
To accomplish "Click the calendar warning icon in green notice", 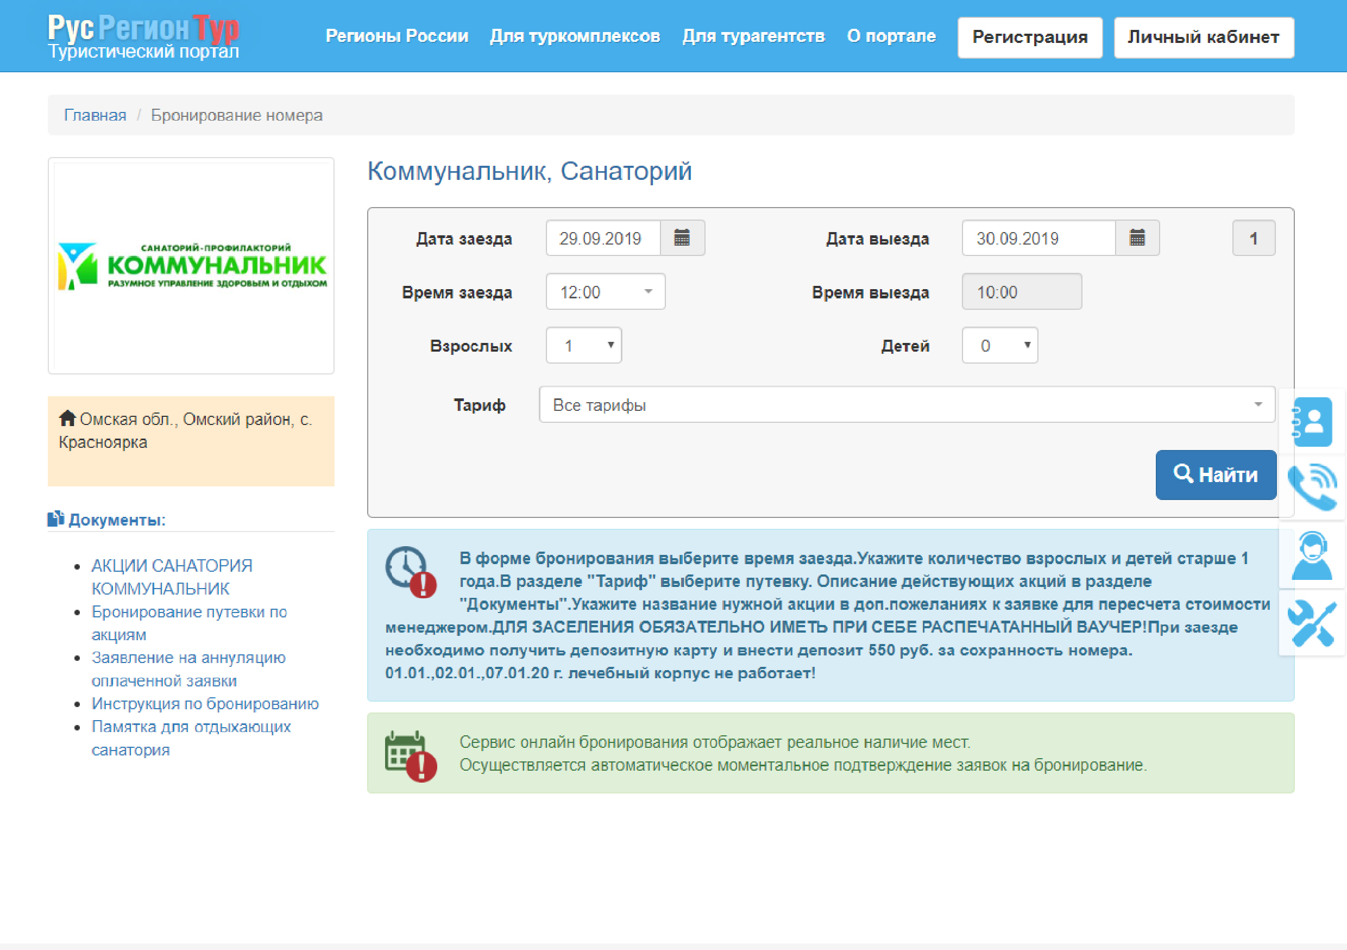I will pyautogui.click(x=411, y=756).
